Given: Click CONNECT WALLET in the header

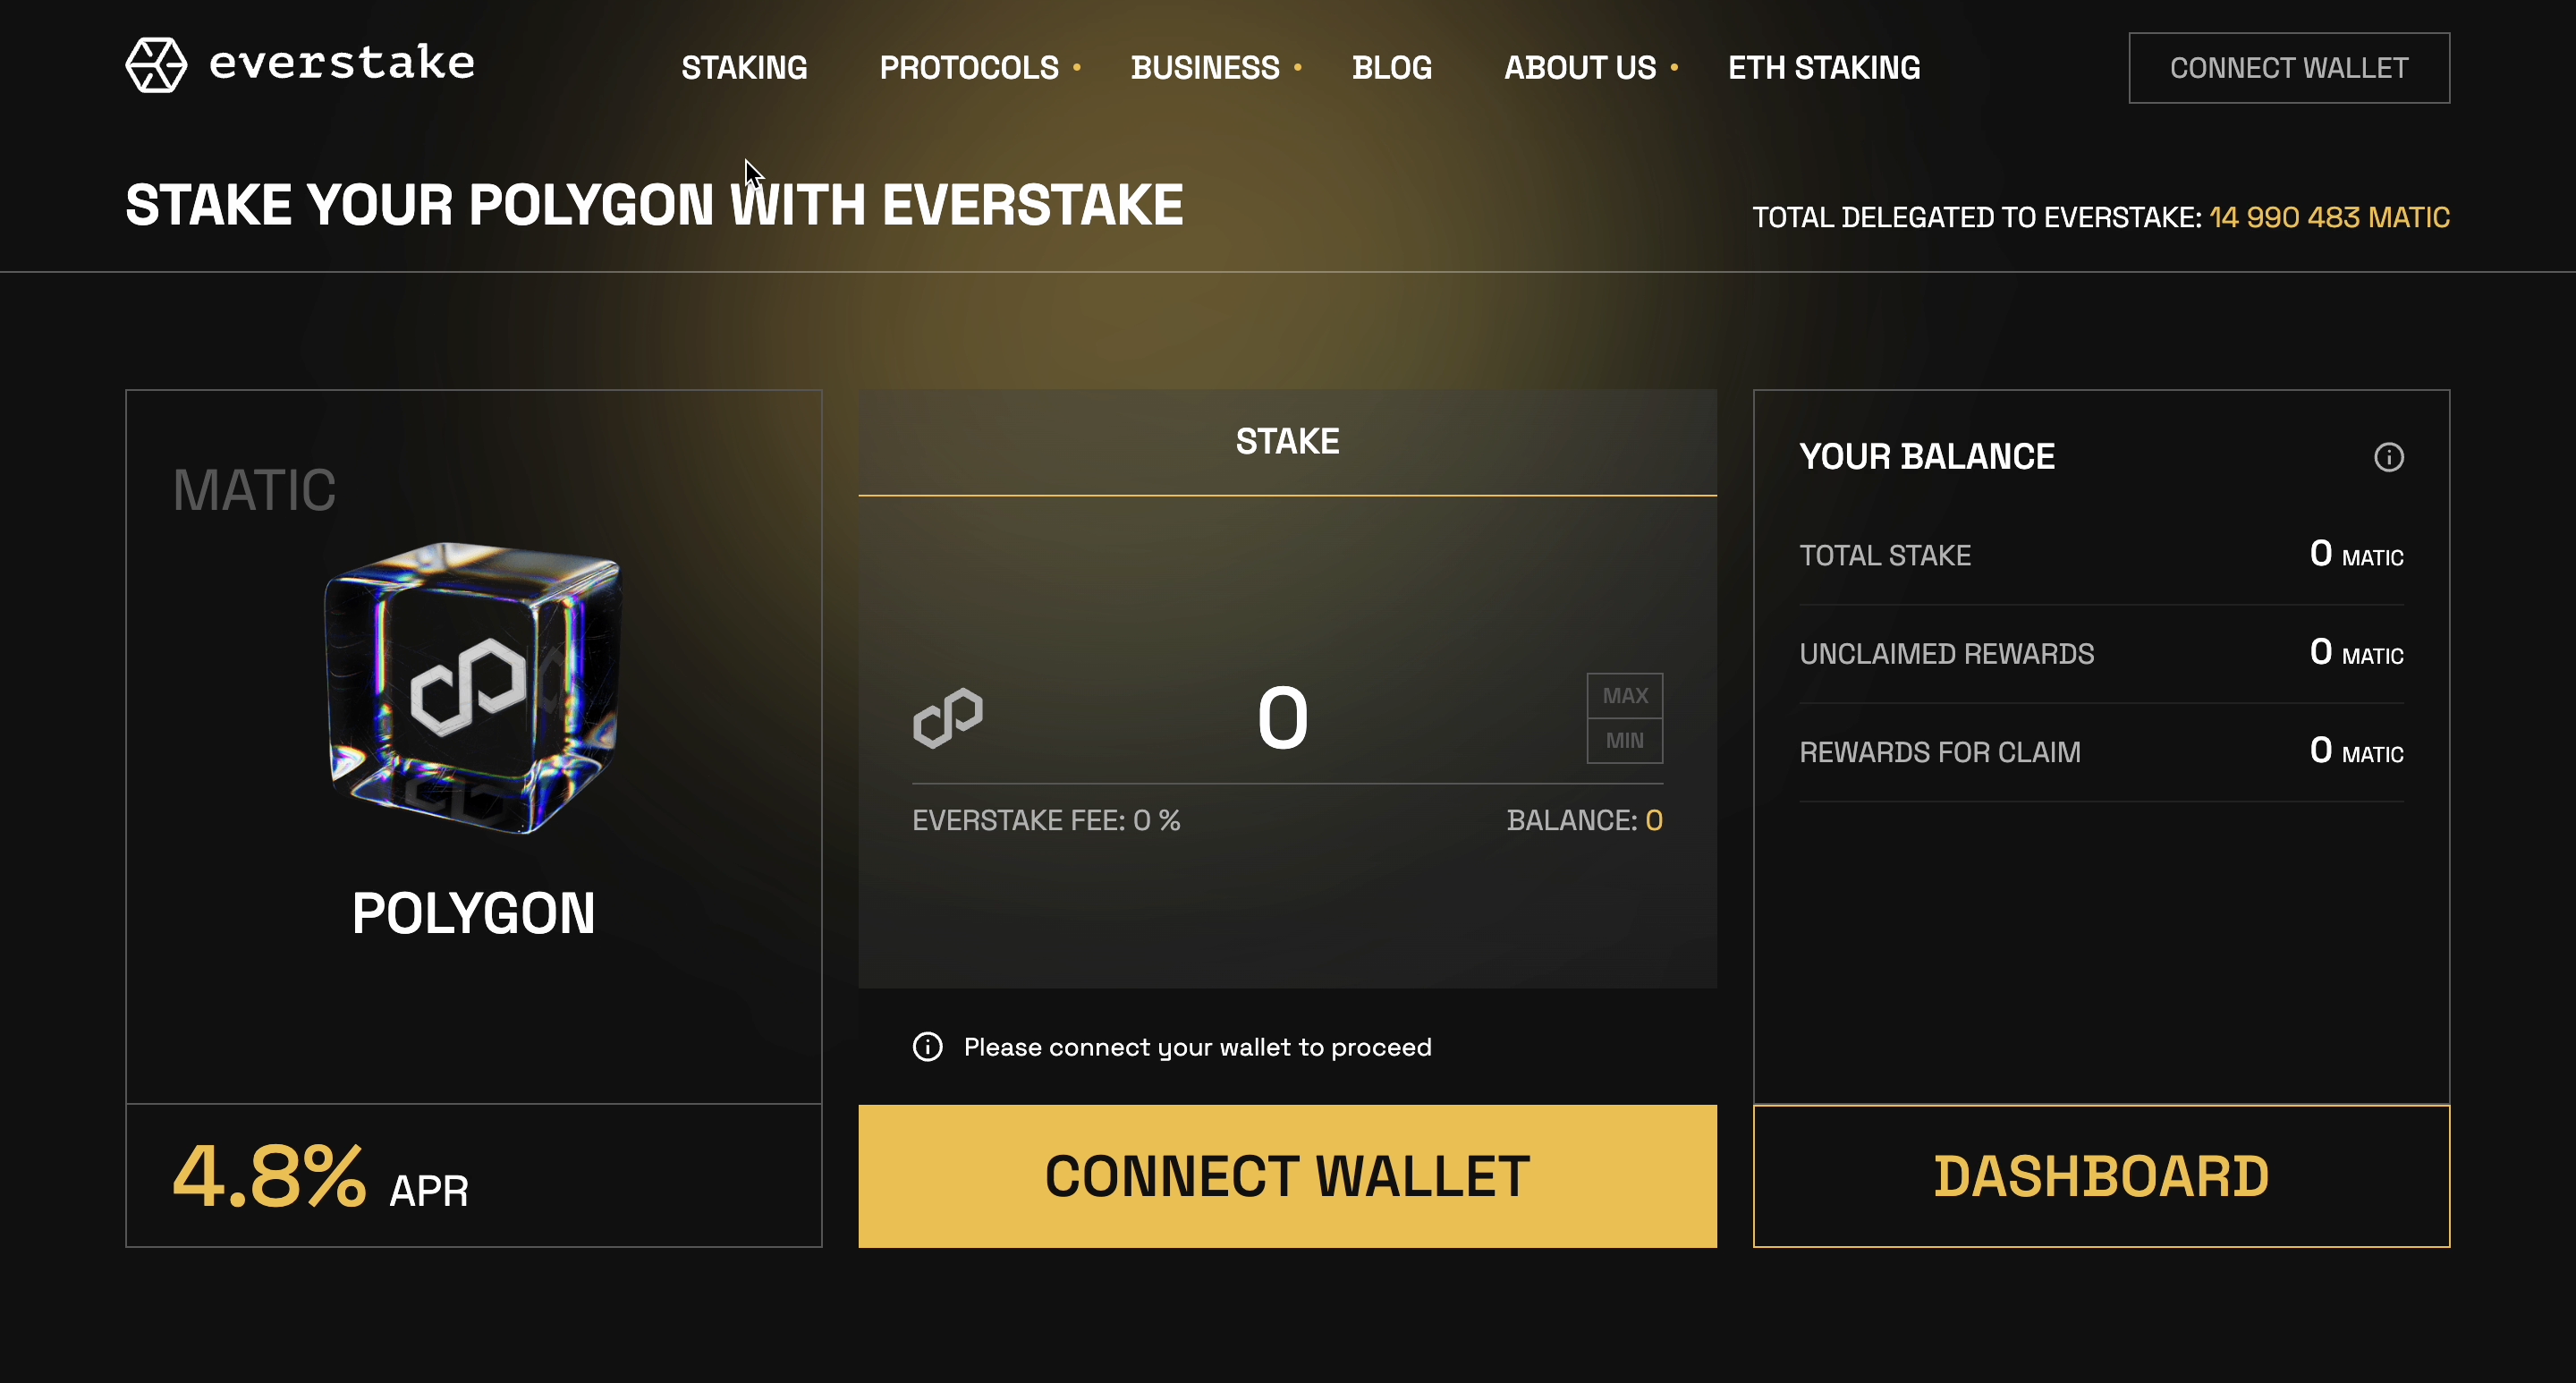Looking at the screenshot, I should click(2288, 67).
